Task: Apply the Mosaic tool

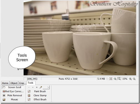Action: [x=13, y=100]
